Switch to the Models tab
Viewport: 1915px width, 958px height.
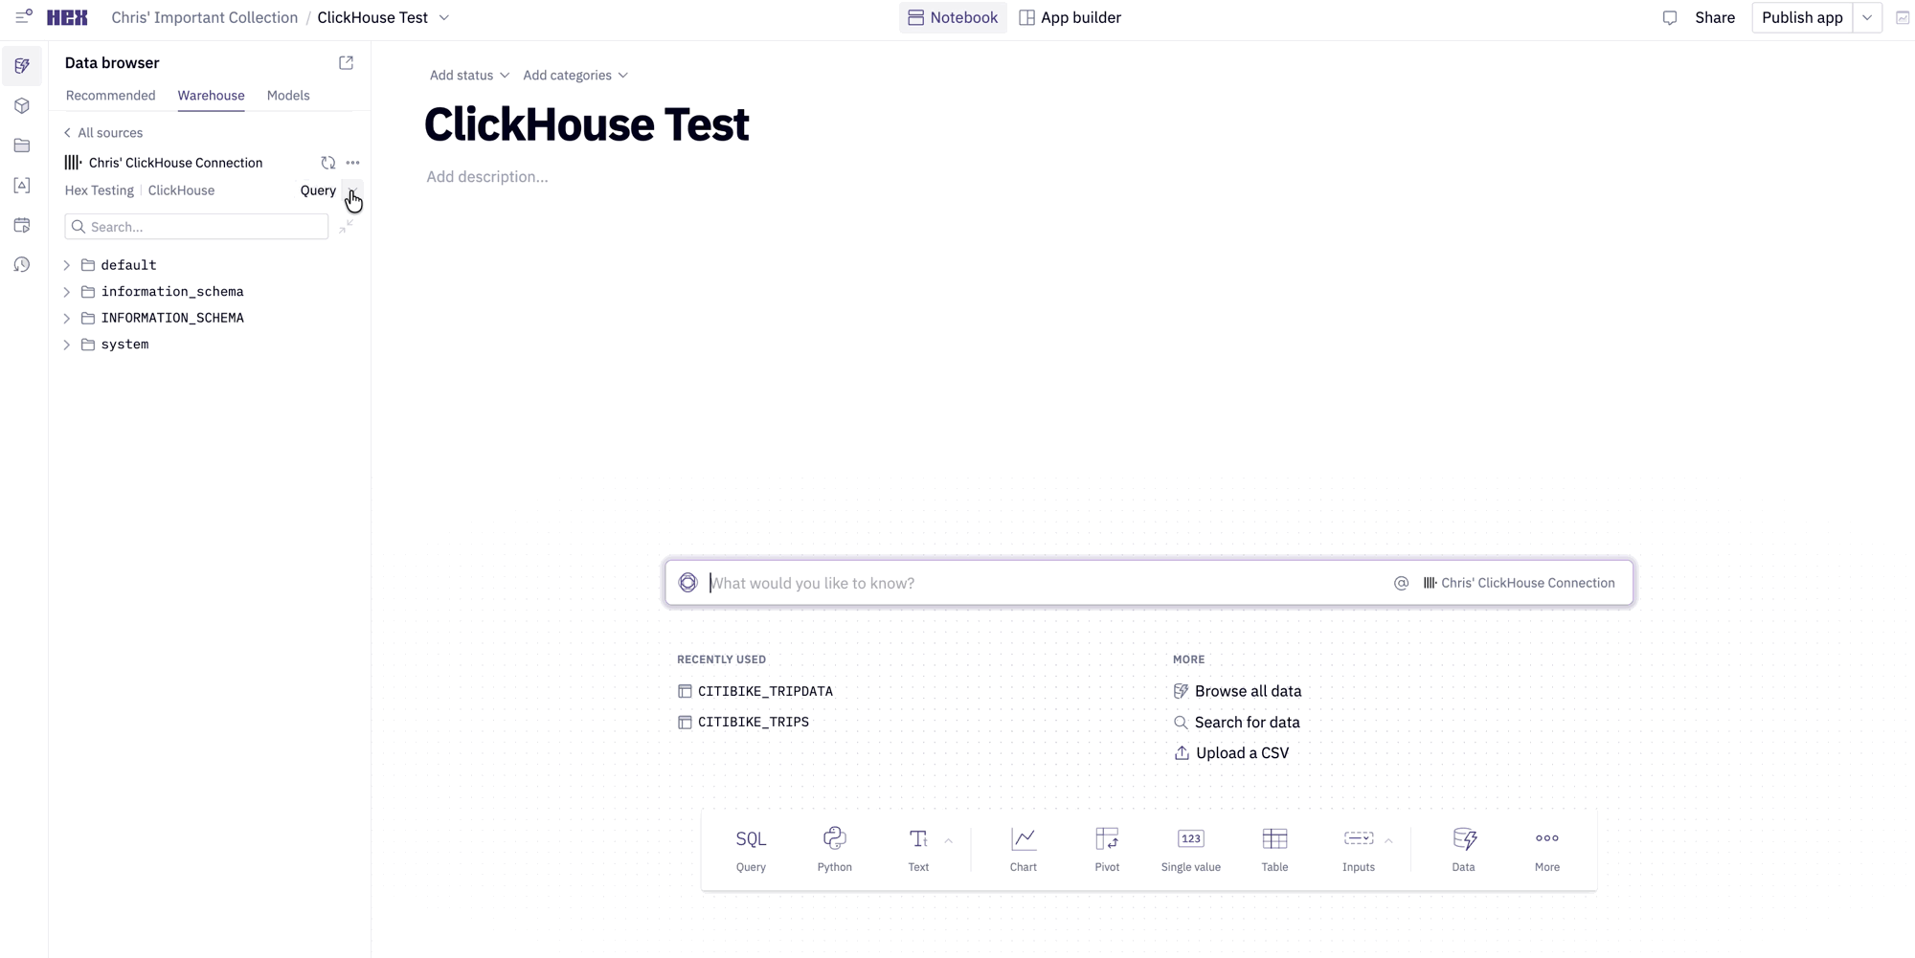[287, 96]
